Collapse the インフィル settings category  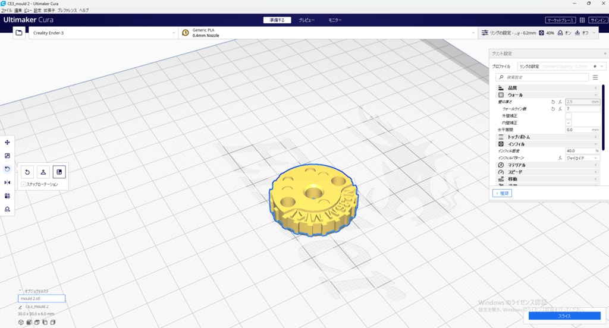tap(548, 144)
